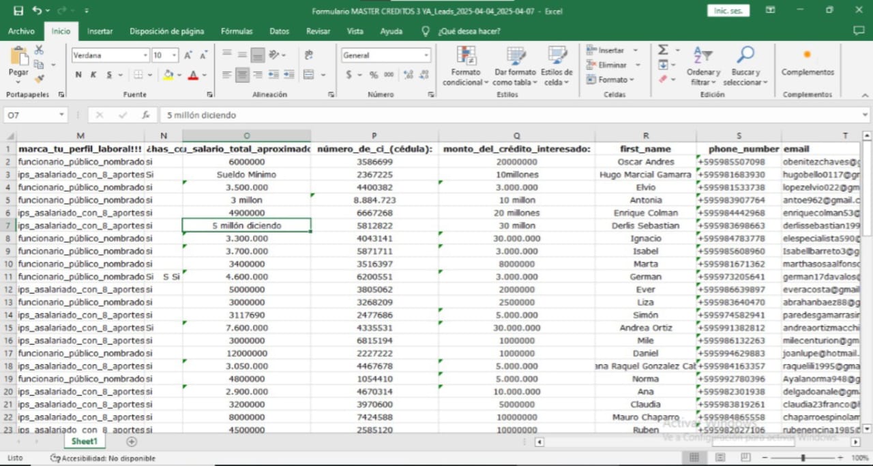
Task: Click the Wrap Text icon
Action: tap(309, 55)
